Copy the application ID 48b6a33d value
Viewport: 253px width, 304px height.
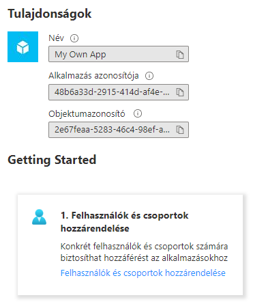(x=180, y=92)
